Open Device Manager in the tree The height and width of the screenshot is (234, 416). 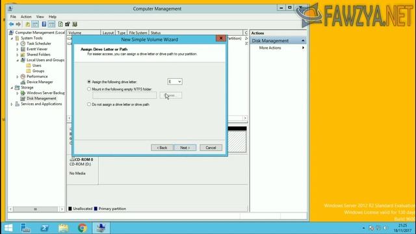coord(40,82)
